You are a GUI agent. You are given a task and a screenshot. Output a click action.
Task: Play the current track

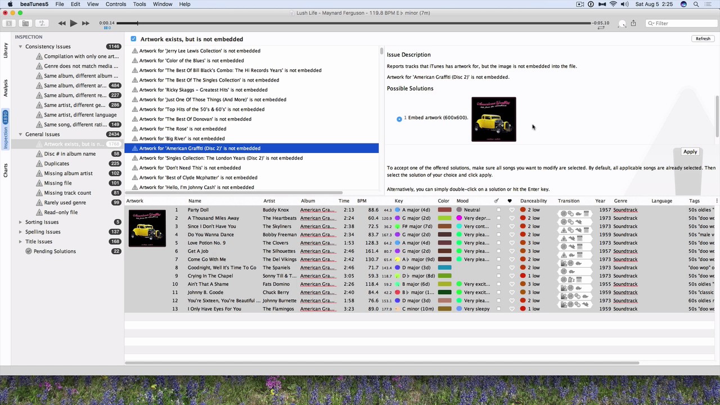(73, 23)
